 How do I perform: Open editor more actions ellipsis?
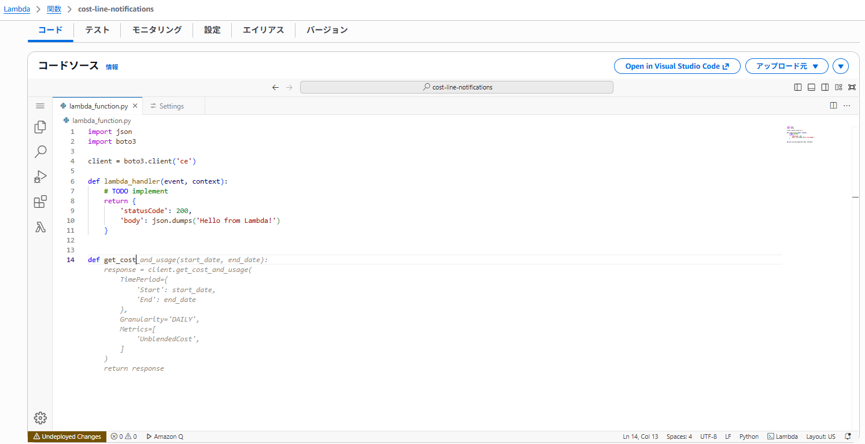coord(847,106)
